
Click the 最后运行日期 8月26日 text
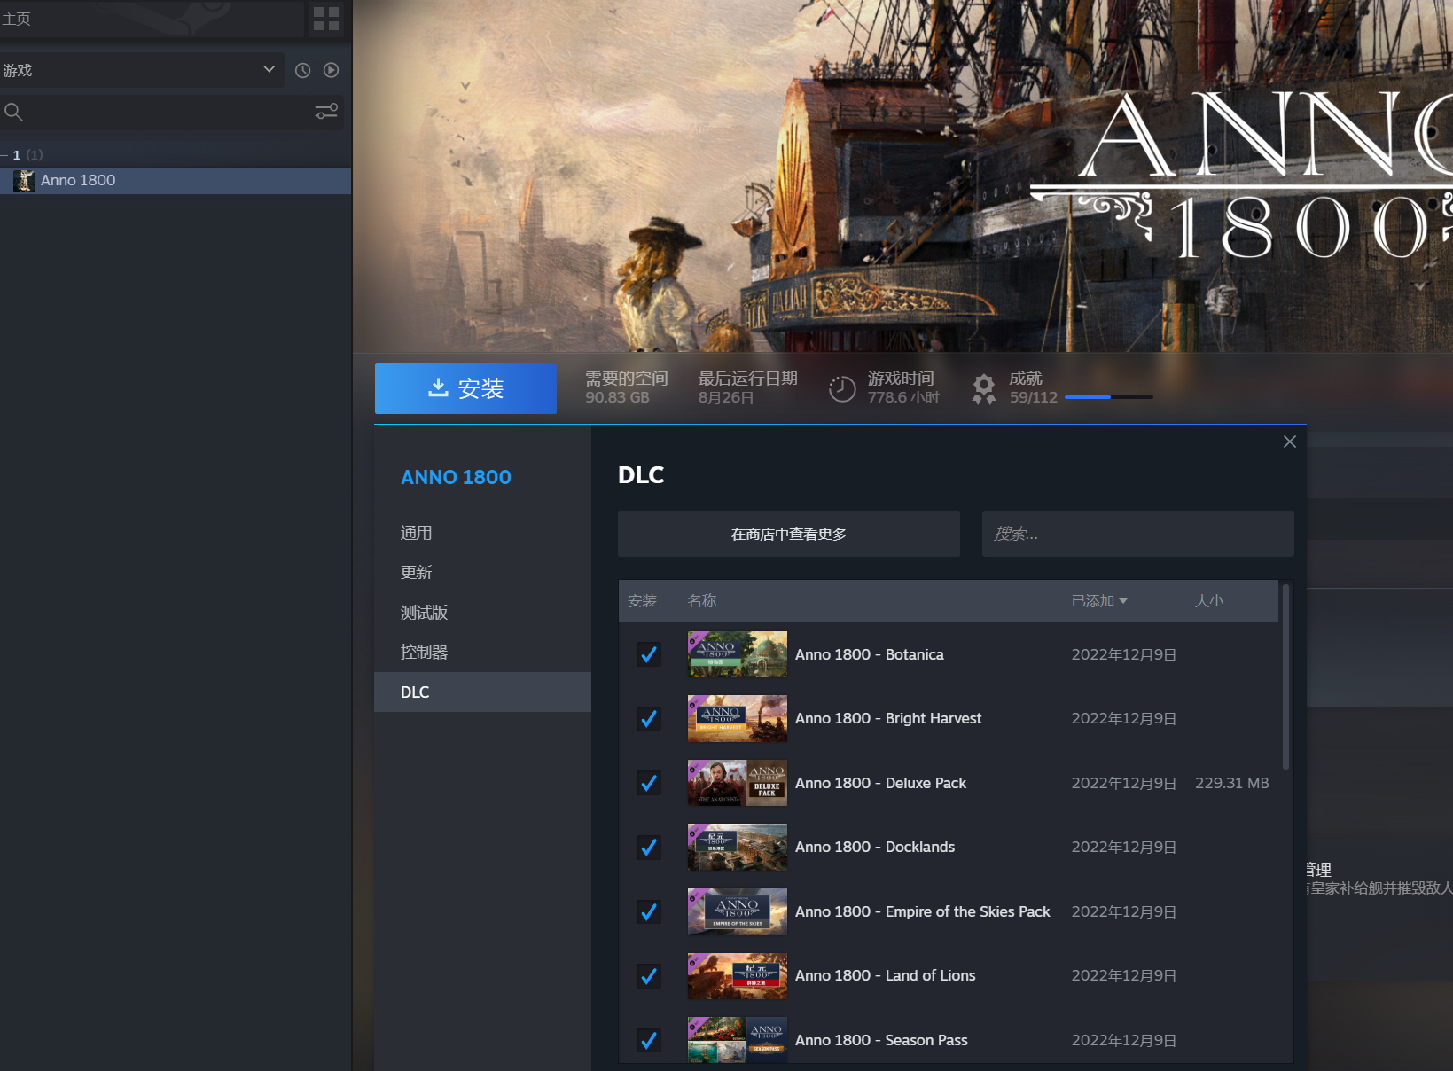tap(748, 388)
